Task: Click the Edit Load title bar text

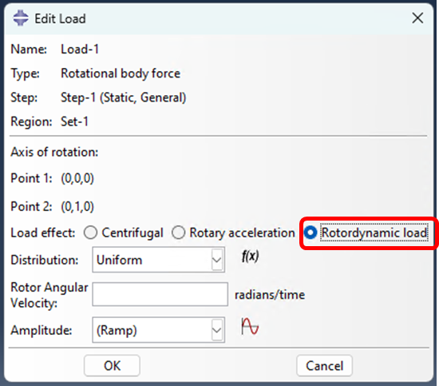Action: [x=60, y=19]
